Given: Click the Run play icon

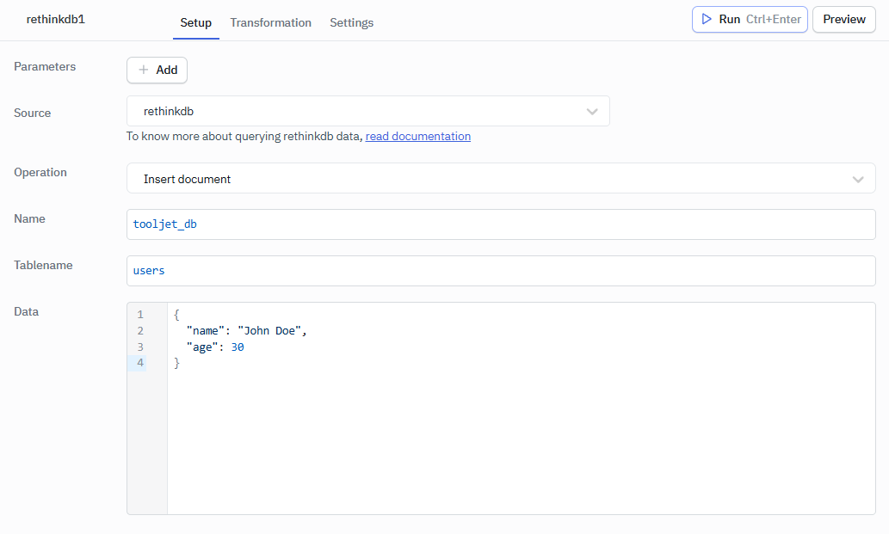Looking at the screenshot, I should click(x=704, y=19).
